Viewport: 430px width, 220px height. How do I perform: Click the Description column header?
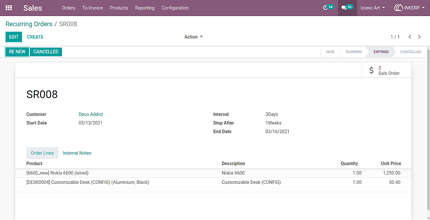(233, 163)
